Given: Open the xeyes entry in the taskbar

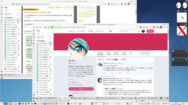Looking at the screenshot, I should click(117, 104).
